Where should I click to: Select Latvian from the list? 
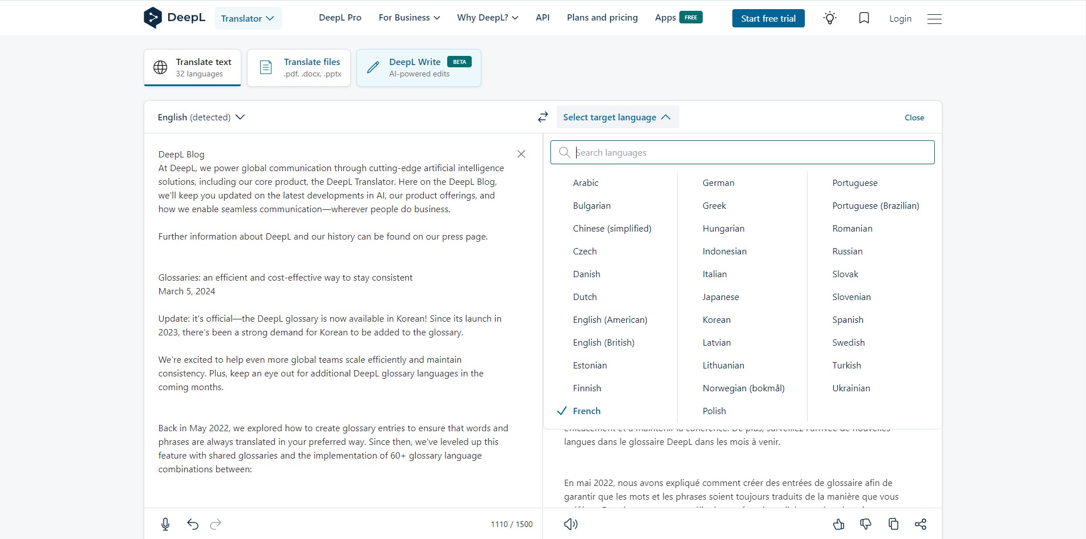click(716, 342)
